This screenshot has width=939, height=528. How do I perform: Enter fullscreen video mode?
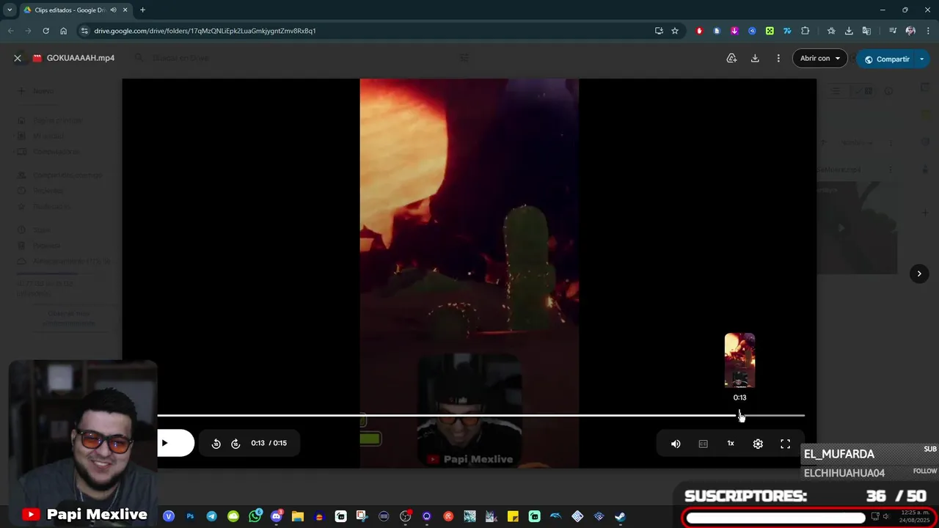click(785, 444)
